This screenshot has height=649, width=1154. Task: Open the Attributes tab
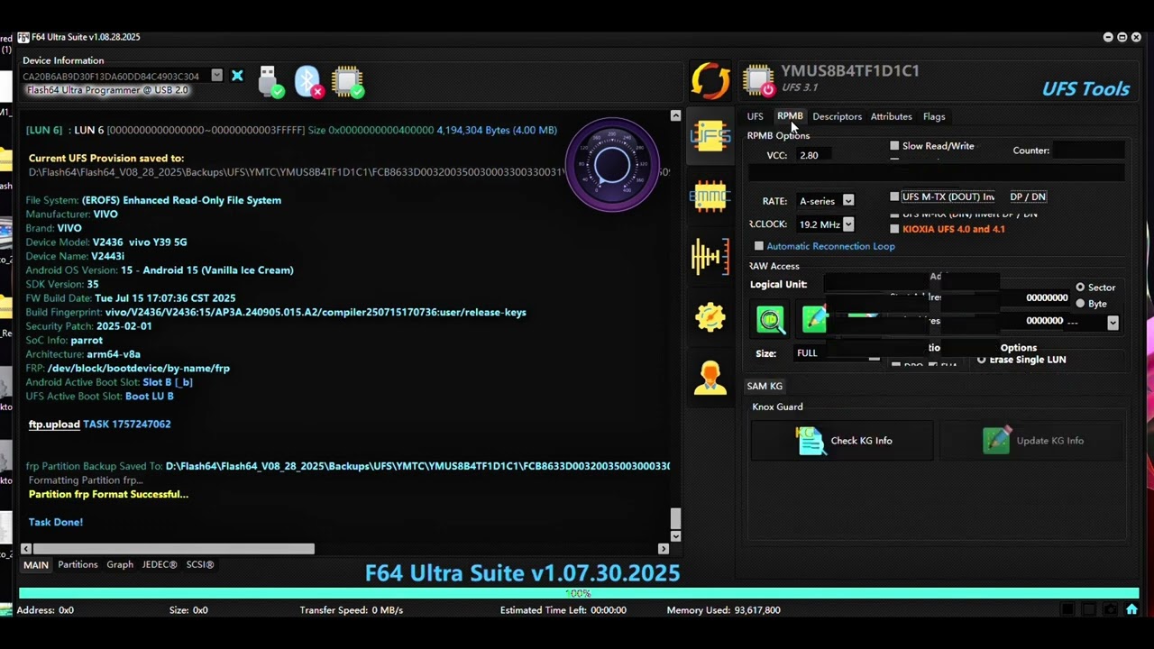pyautogui.click(x=891, y=116)
